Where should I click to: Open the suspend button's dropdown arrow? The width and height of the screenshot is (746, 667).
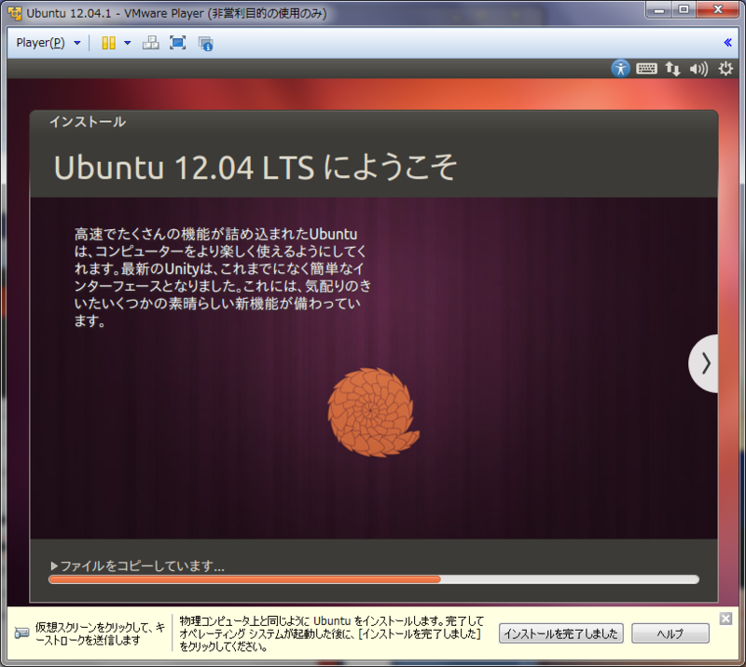tap(125, 42)
